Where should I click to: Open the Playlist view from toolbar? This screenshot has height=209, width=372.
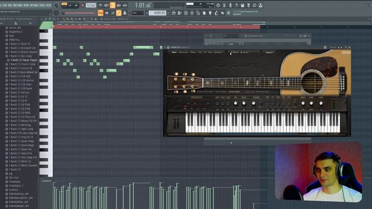[x=174, y=13]
